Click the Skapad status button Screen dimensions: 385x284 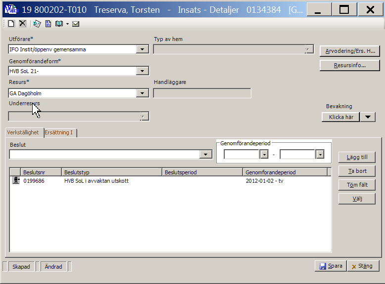(21, 266)
